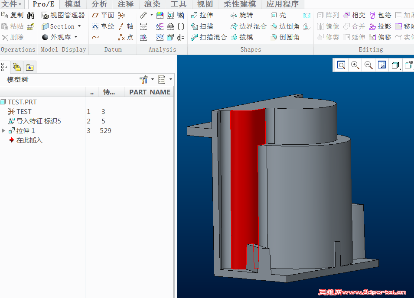Click the binoculars find icon

coord(31,15)
